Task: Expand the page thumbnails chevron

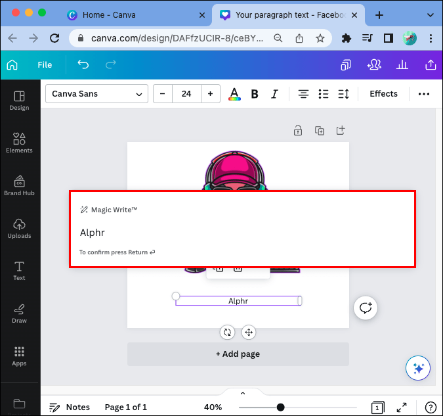Action: 243,393
